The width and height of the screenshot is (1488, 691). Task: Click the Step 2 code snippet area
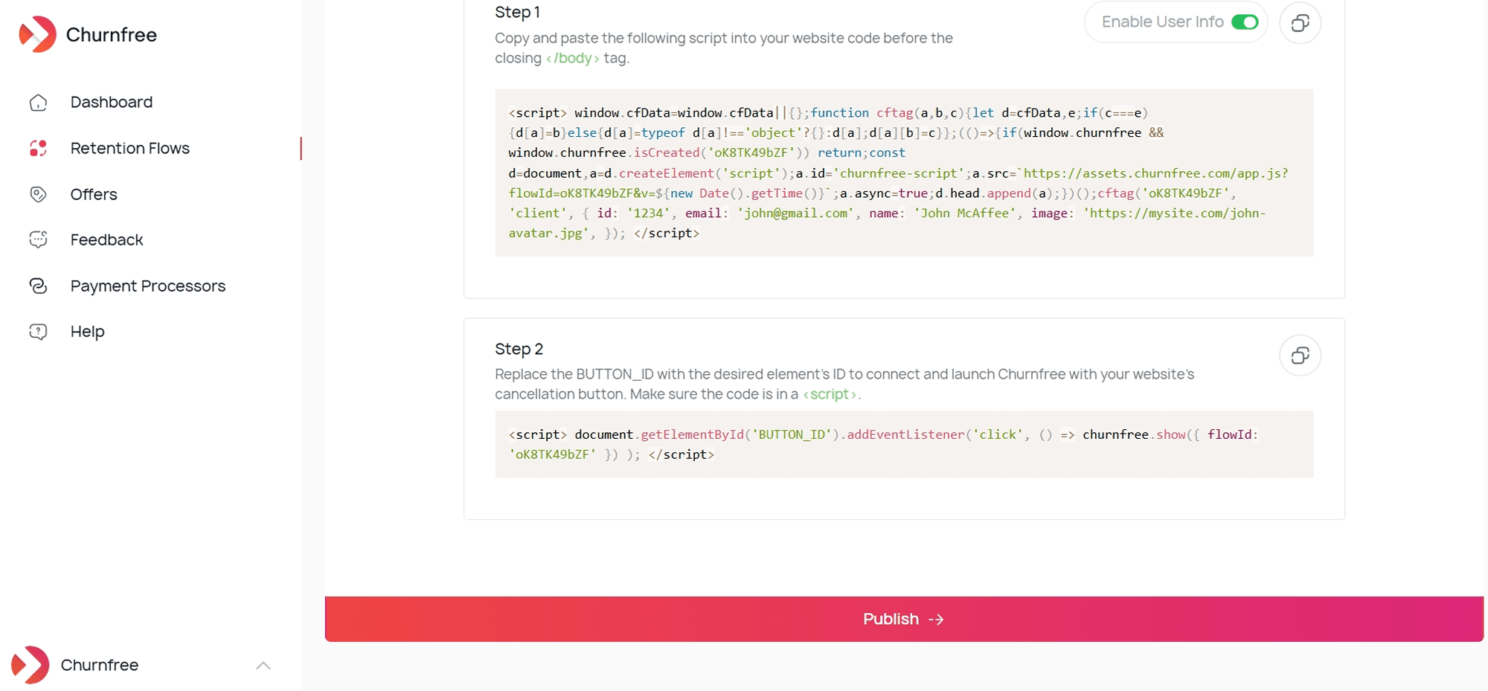tap(903, 444)
